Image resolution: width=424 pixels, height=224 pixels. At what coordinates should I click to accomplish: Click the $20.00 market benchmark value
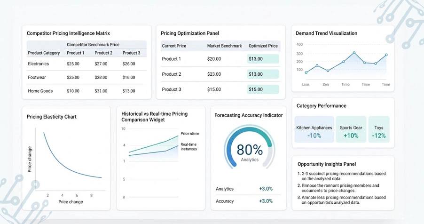[214, 59]
